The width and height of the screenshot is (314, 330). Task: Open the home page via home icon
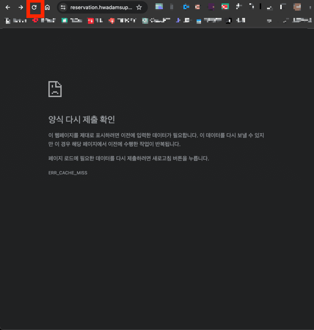click(48, 7)
